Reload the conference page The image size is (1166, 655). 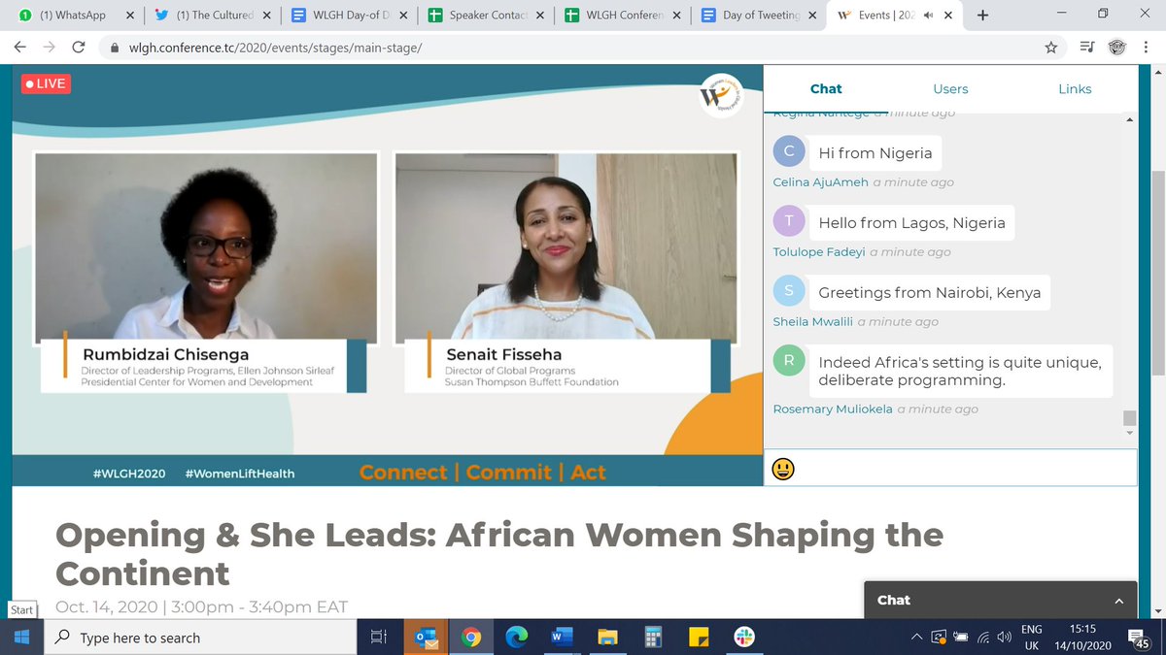(79, 47)
